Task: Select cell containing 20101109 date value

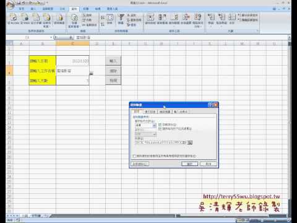Action: tap(72, 61)
